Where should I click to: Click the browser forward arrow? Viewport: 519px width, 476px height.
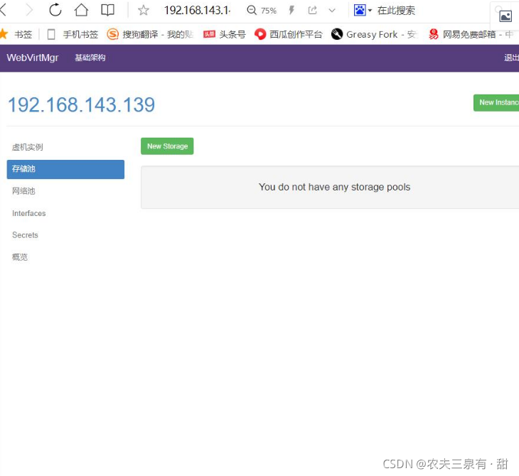click(x=29, y=10)
